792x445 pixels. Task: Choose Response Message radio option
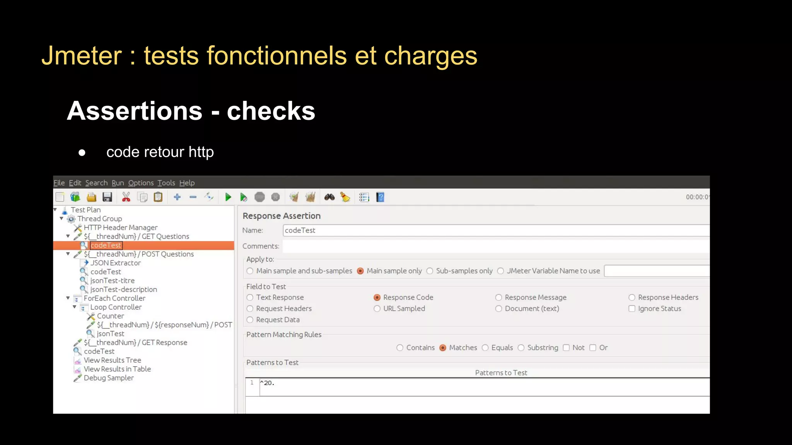[x=498, y=297]
